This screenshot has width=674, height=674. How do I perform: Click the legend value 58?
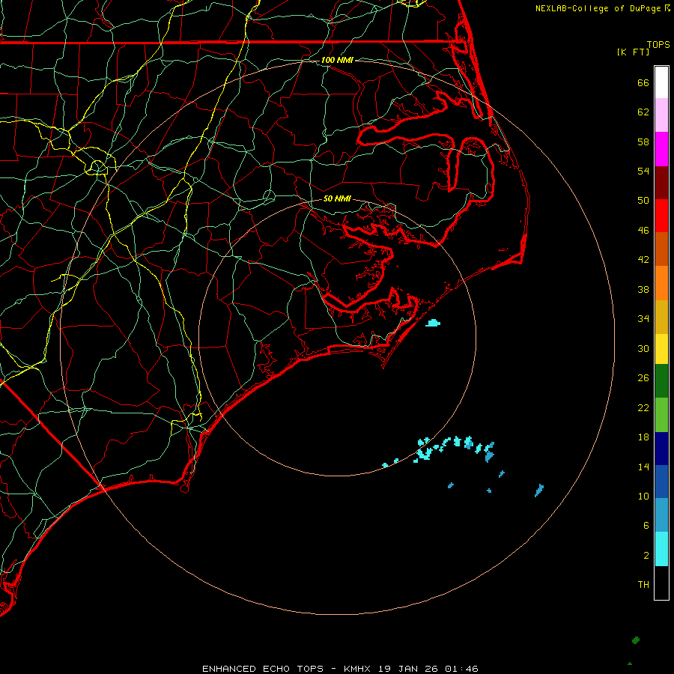(643, 142)
